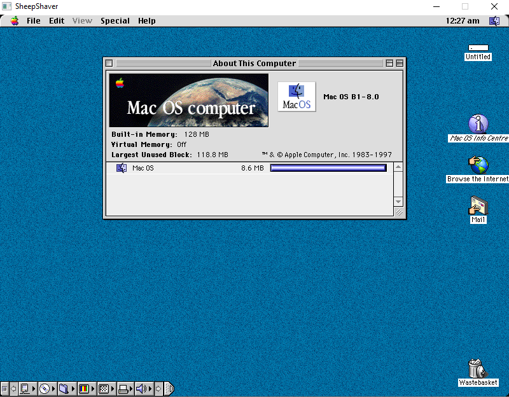Click the memory list scroll up arrow

[x=398, y=167]
